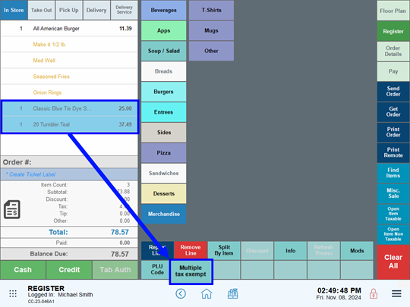The width and height of the screenshot is (410, 307).
Task: Select the In Store tab
Action: tap(14, 10)
